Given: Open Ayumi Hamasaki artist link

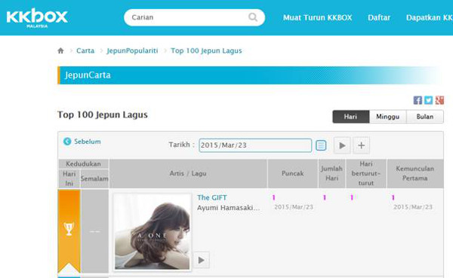Looking at the screenshot, I should [228, 208].
